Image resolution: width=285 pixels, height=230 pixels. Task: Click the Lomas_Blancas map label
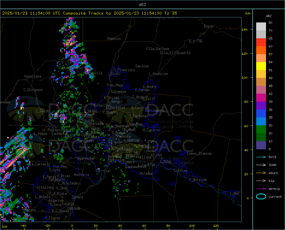[x=199, y=153]
